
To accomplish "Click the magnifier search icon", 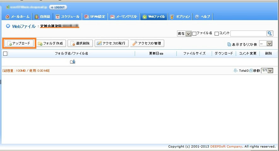I will pos(270,33).
